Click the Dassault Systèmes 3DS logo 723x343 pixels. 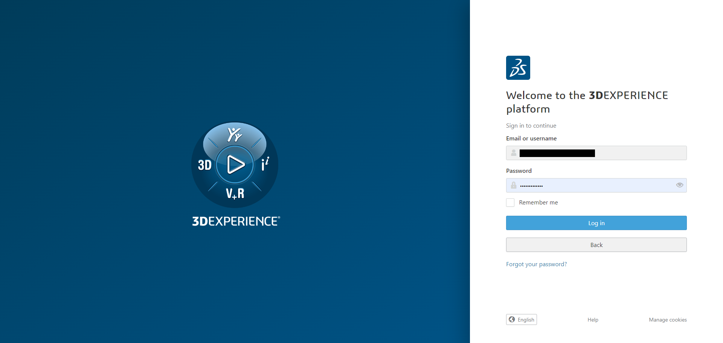(x=518, y=68)
